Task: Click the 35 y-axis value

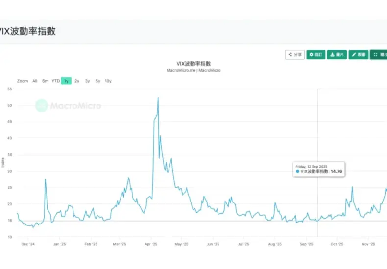Action: pyautogui.click(x=10, y=155)
